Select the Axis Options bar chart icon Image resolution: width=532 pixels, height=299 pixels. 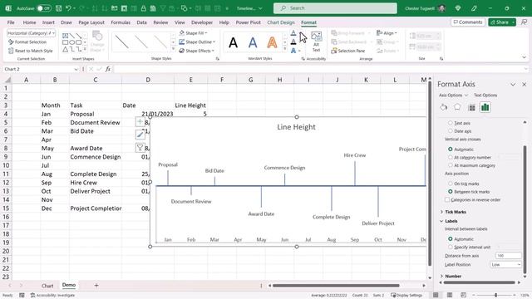coord(485,107)
